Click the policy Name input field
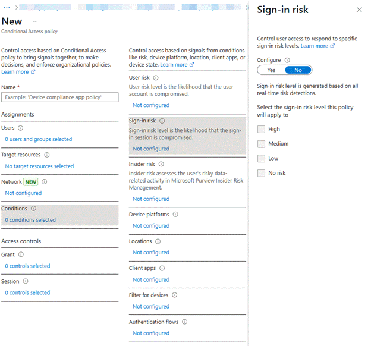This screenshot has height=346, width=371. click(x=60, y=97)
